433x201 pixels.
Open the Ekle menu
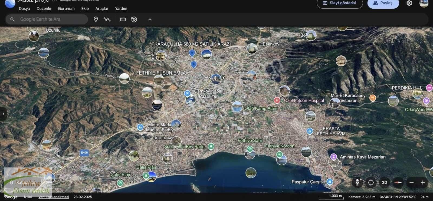click(x=85, y=9)
